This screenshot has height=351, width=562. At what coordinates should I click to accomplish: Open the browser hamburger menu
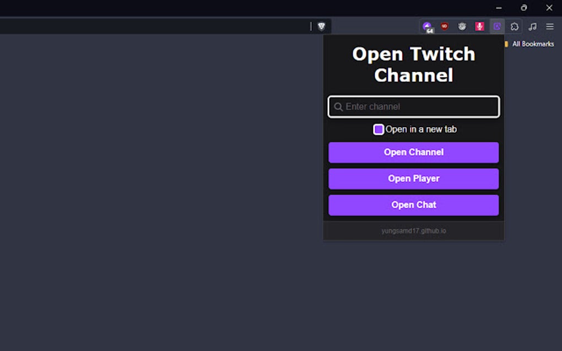(549, 26)
